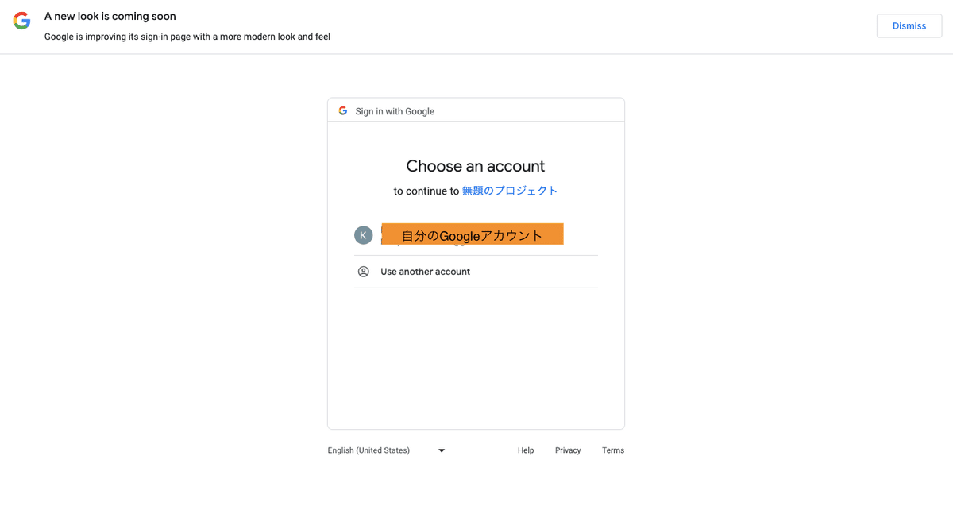Dismiss the new look banner
953x514 pixels.
point(909,26)
